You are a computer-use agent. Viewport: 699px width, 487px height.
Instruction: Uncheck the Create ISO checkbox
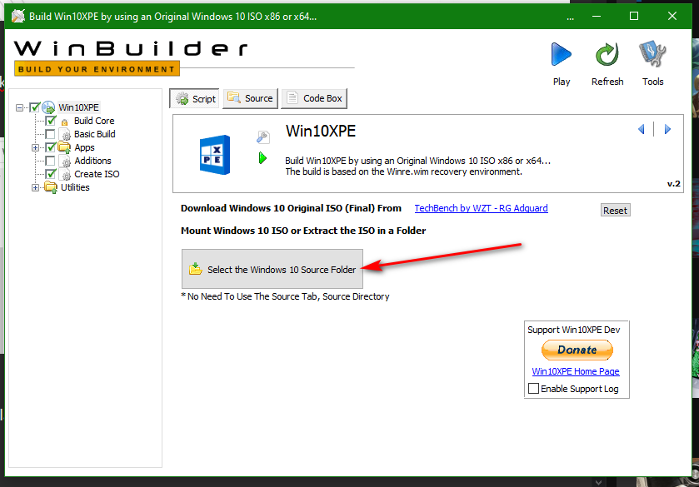pos(50,174)
